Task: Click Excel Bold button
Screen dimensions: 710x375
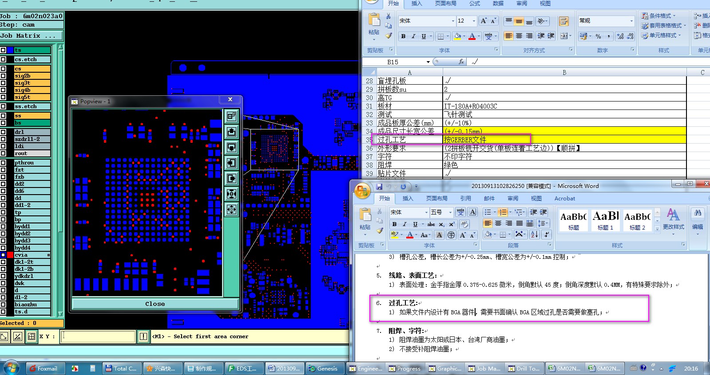Action: click(403, 36)
